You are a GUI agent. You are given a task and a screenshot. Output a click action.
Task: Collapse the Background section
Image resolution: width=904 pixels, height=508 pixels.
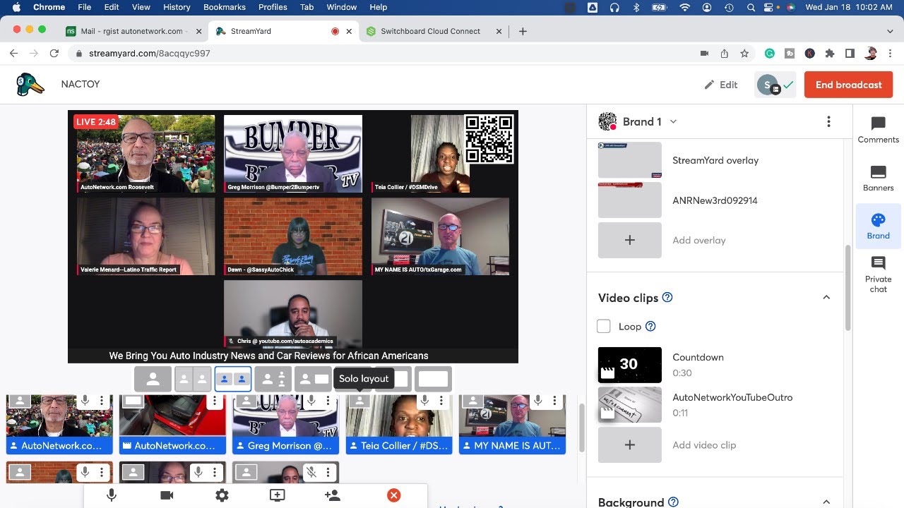pos(826,502)
